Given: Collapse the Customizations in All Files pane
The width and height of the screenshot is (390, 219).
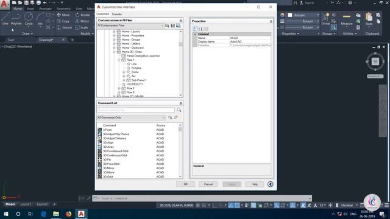Looking at the screenshot, I should pyautogui.click(x=180, y=20).
